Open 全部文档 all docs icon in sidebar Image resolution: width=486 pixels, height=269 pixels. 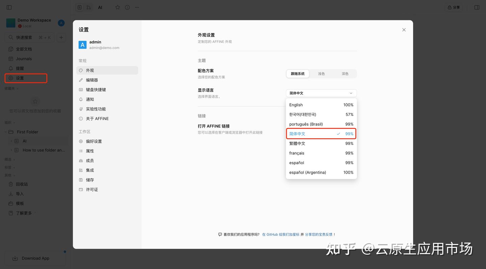coord(11,49)
